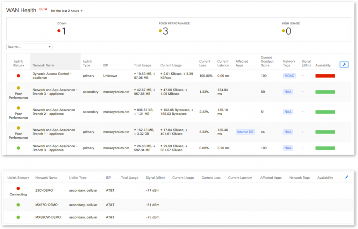Click the '100.00%' current loss value
Image resolution: width=358 pixels, height=229 pixels.
tap(206, 76)
